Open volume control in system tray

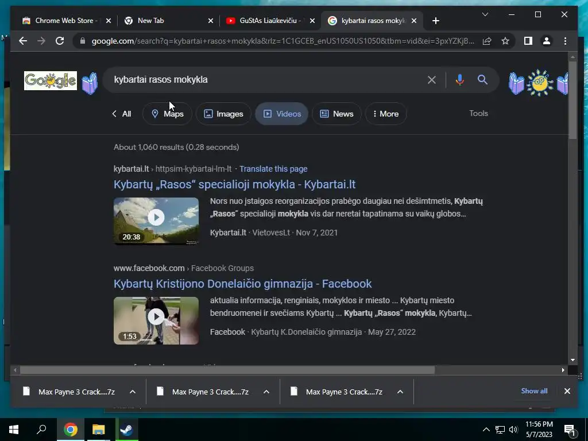tap(513, 430)
